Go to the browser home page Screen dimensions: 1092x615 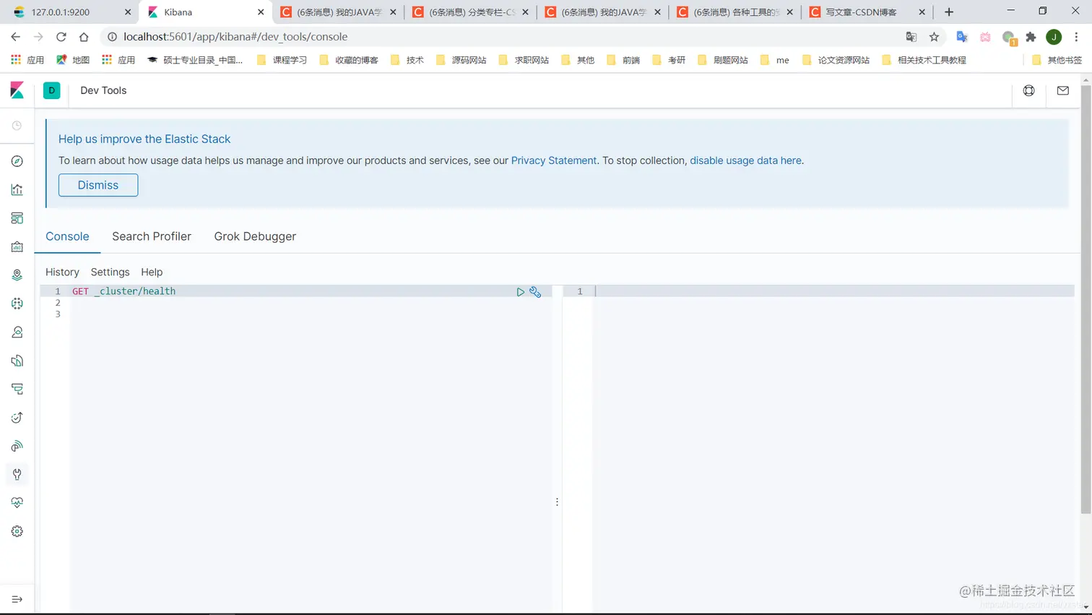84,37
